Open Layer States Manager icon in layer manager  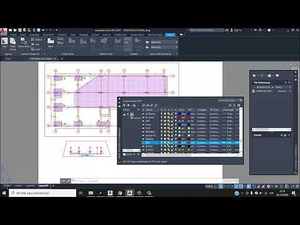(x=134, y=105)
